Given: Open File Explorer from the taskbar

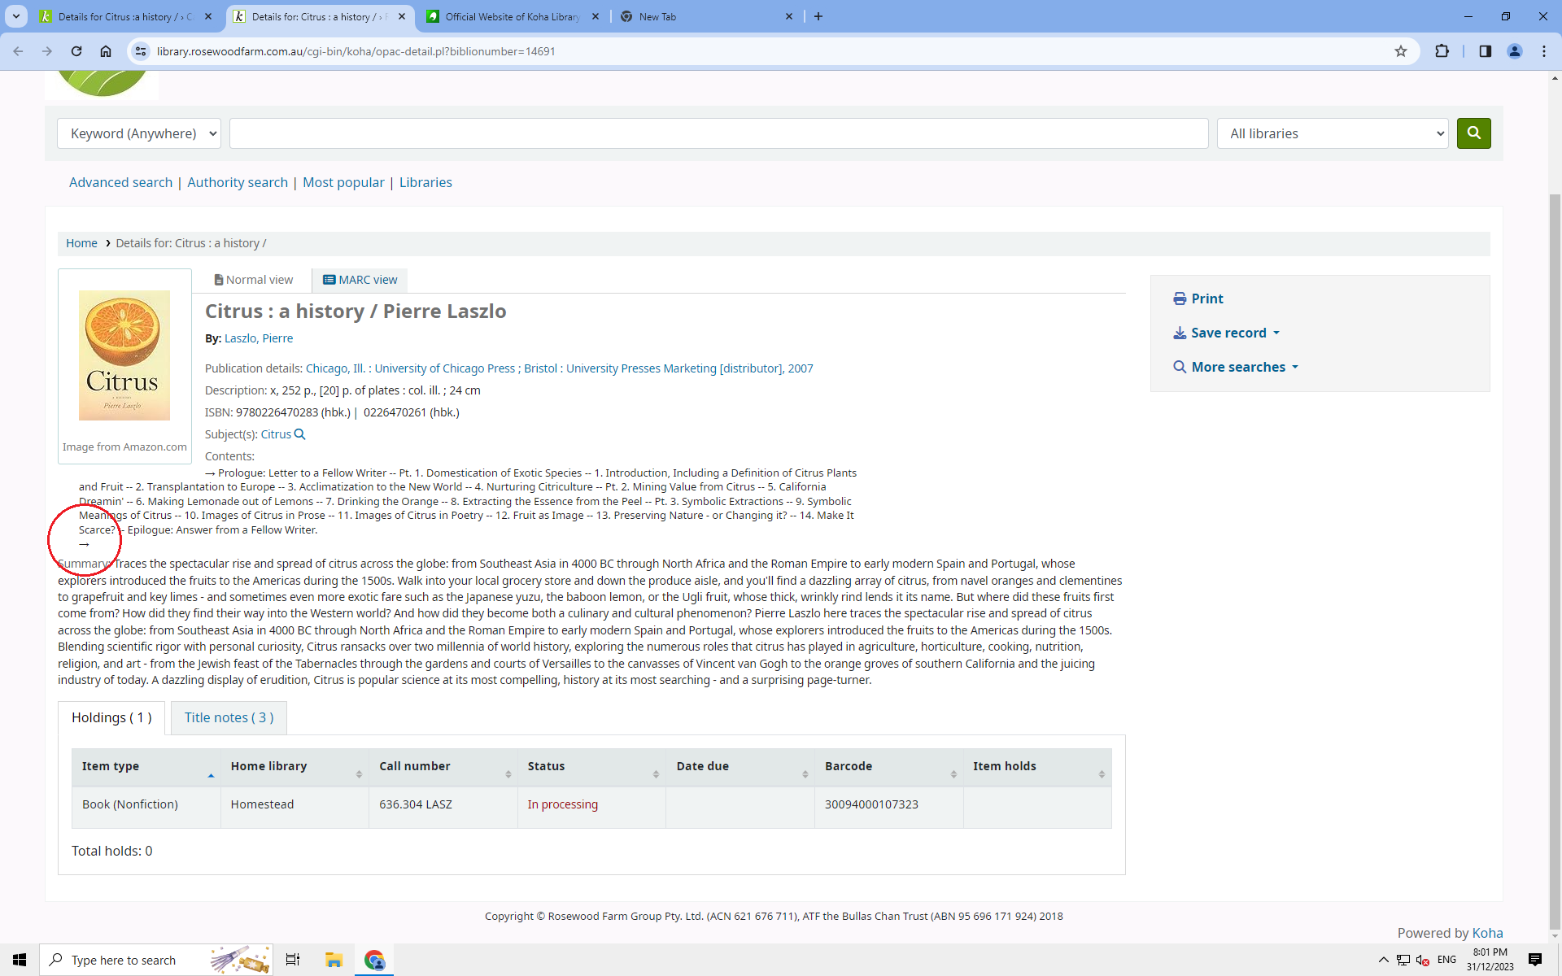Looking at the screenshot, I should pyautogui.click(x=334, y=960).
